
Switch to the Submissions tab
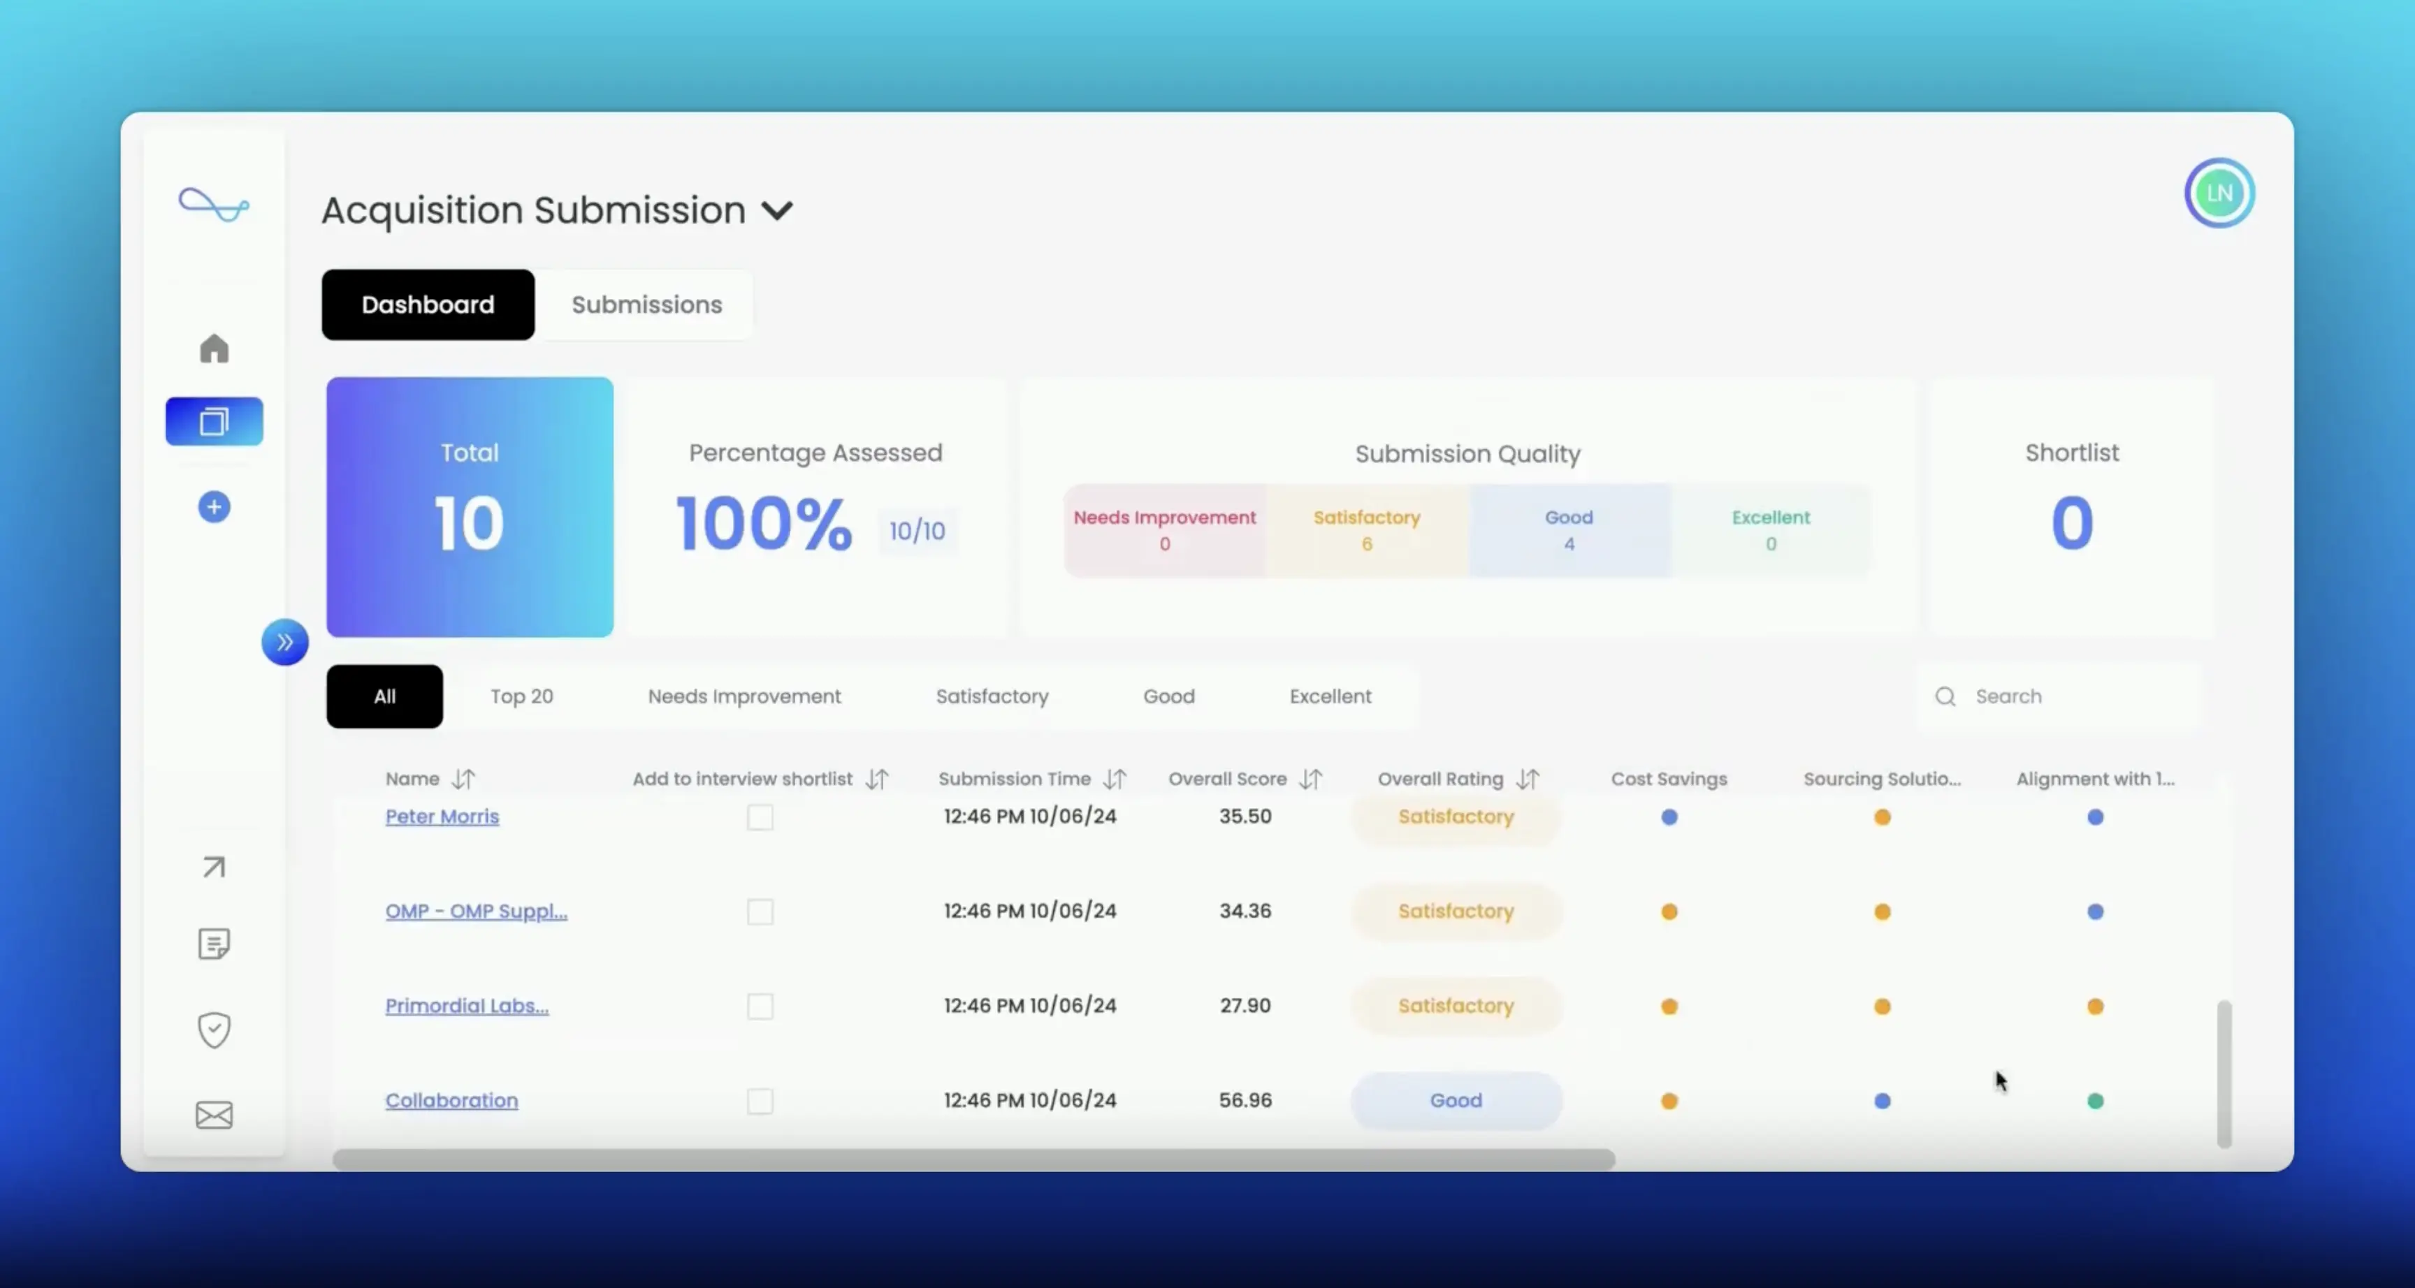[x=647, y=305]
